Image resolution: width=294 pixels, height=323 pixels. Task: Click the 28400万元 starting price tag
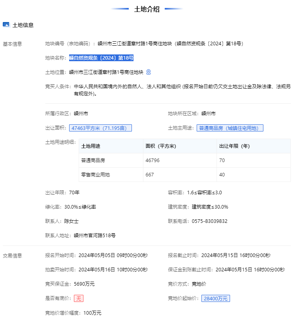215,298
